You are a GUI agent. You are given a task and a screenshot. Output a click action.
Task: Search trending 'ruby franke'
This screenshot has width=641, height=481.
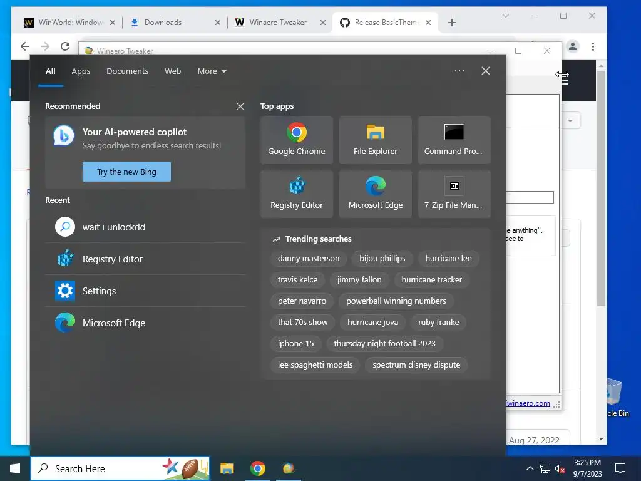(439, 323)
